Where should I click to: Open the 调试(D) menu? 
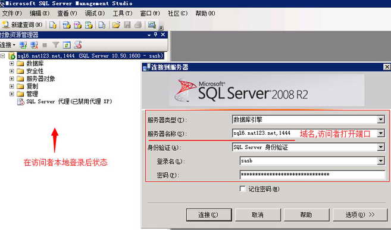pyautogui.click(x=95, y=13)
